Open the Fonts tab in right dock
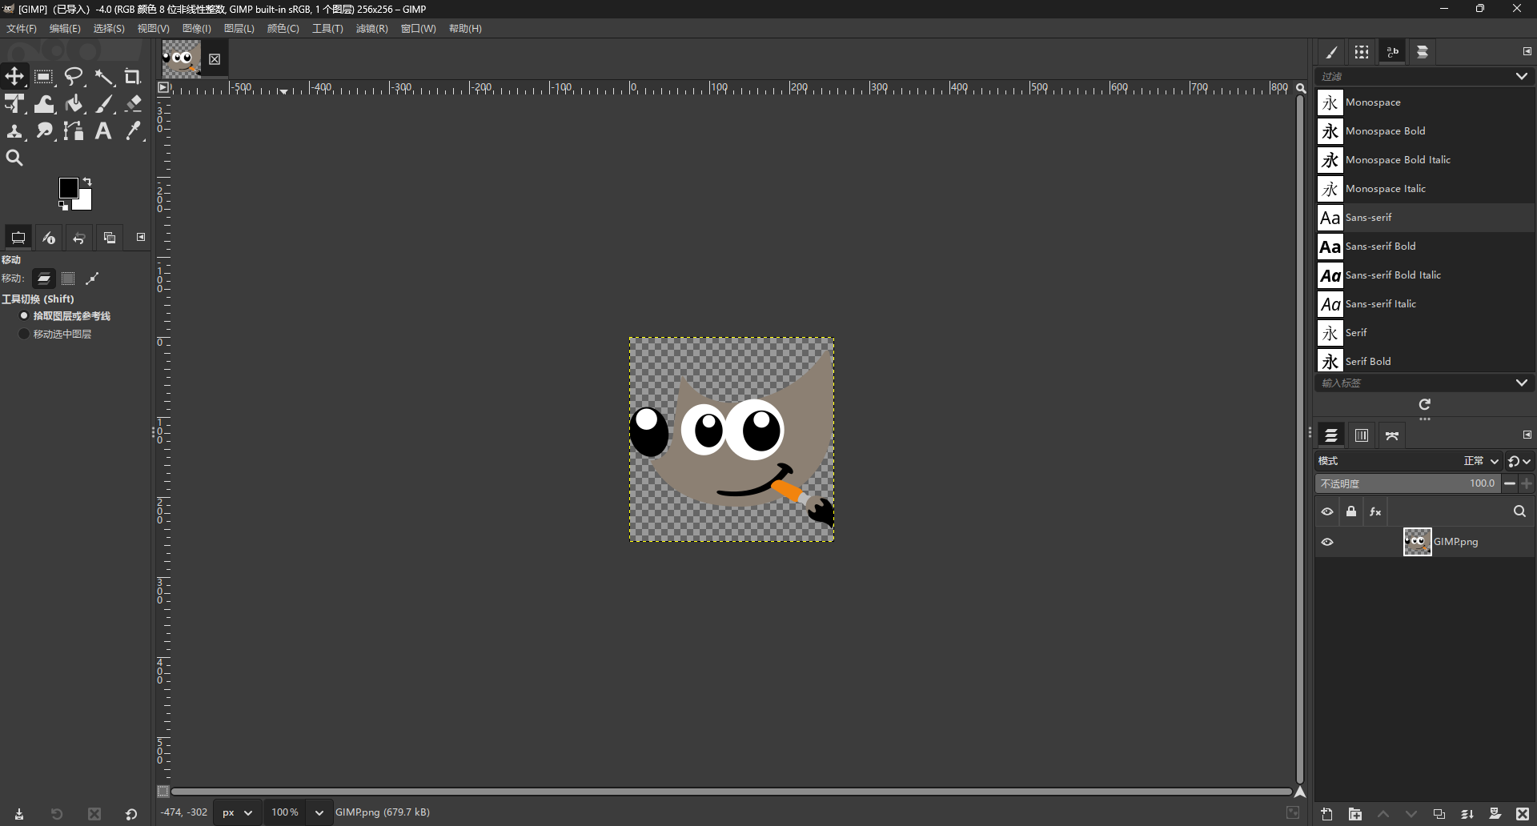 point(1392,52)
